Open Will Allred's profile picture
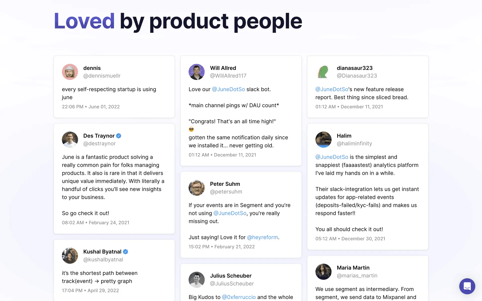 [197, 72]
